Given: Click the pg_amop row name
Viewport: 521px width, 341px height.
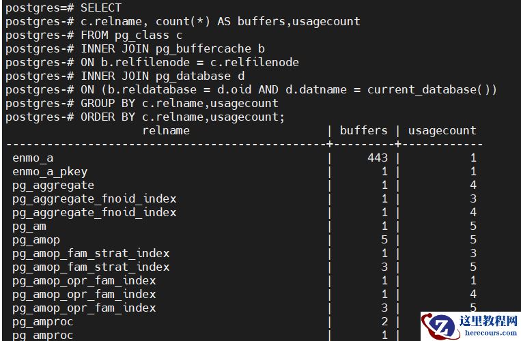Looking at the screenshot, I should [x=36, y=240].
